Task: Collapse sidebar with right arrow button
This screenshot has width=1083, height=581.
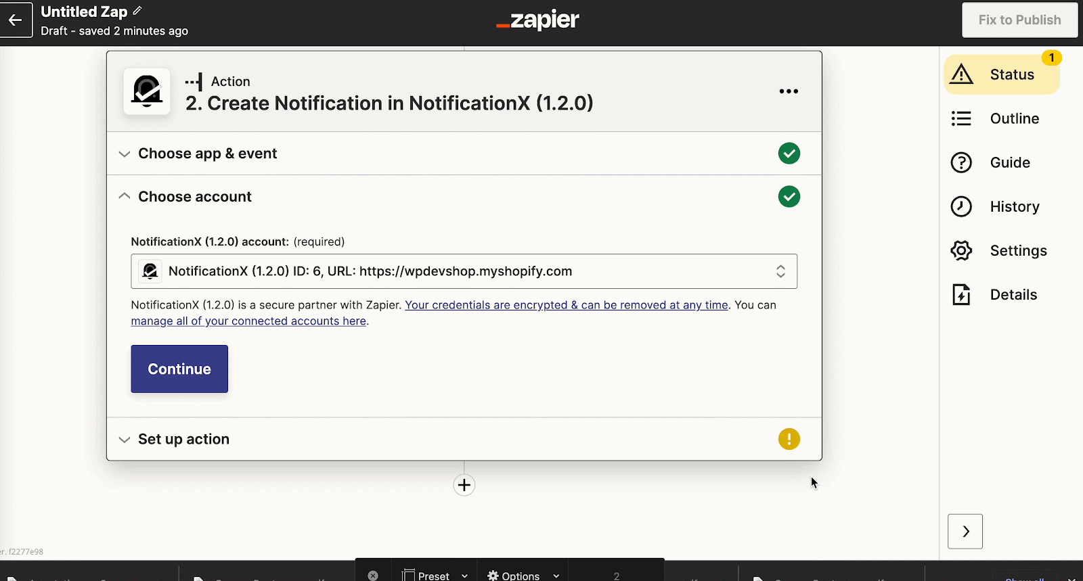Action: 965,532
